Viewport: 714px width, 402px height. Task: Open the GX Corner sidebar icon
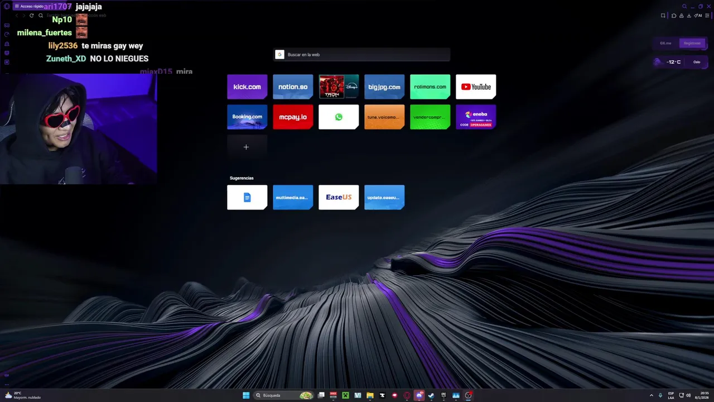(x=7, y=25)
